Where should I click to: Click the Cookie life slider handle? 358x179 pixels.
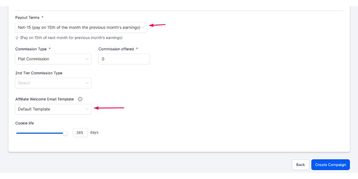[65, 133]
